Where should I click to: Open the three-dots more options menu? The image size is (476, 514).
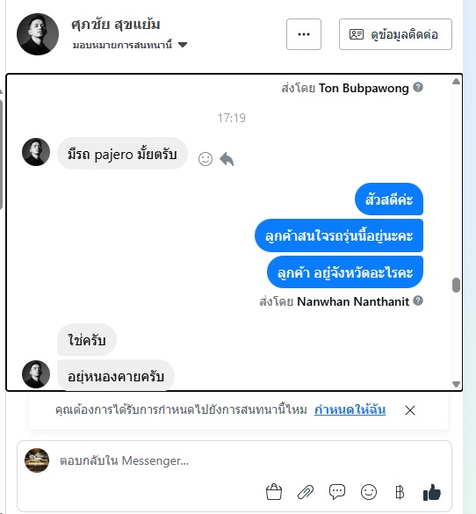[304, 34]
